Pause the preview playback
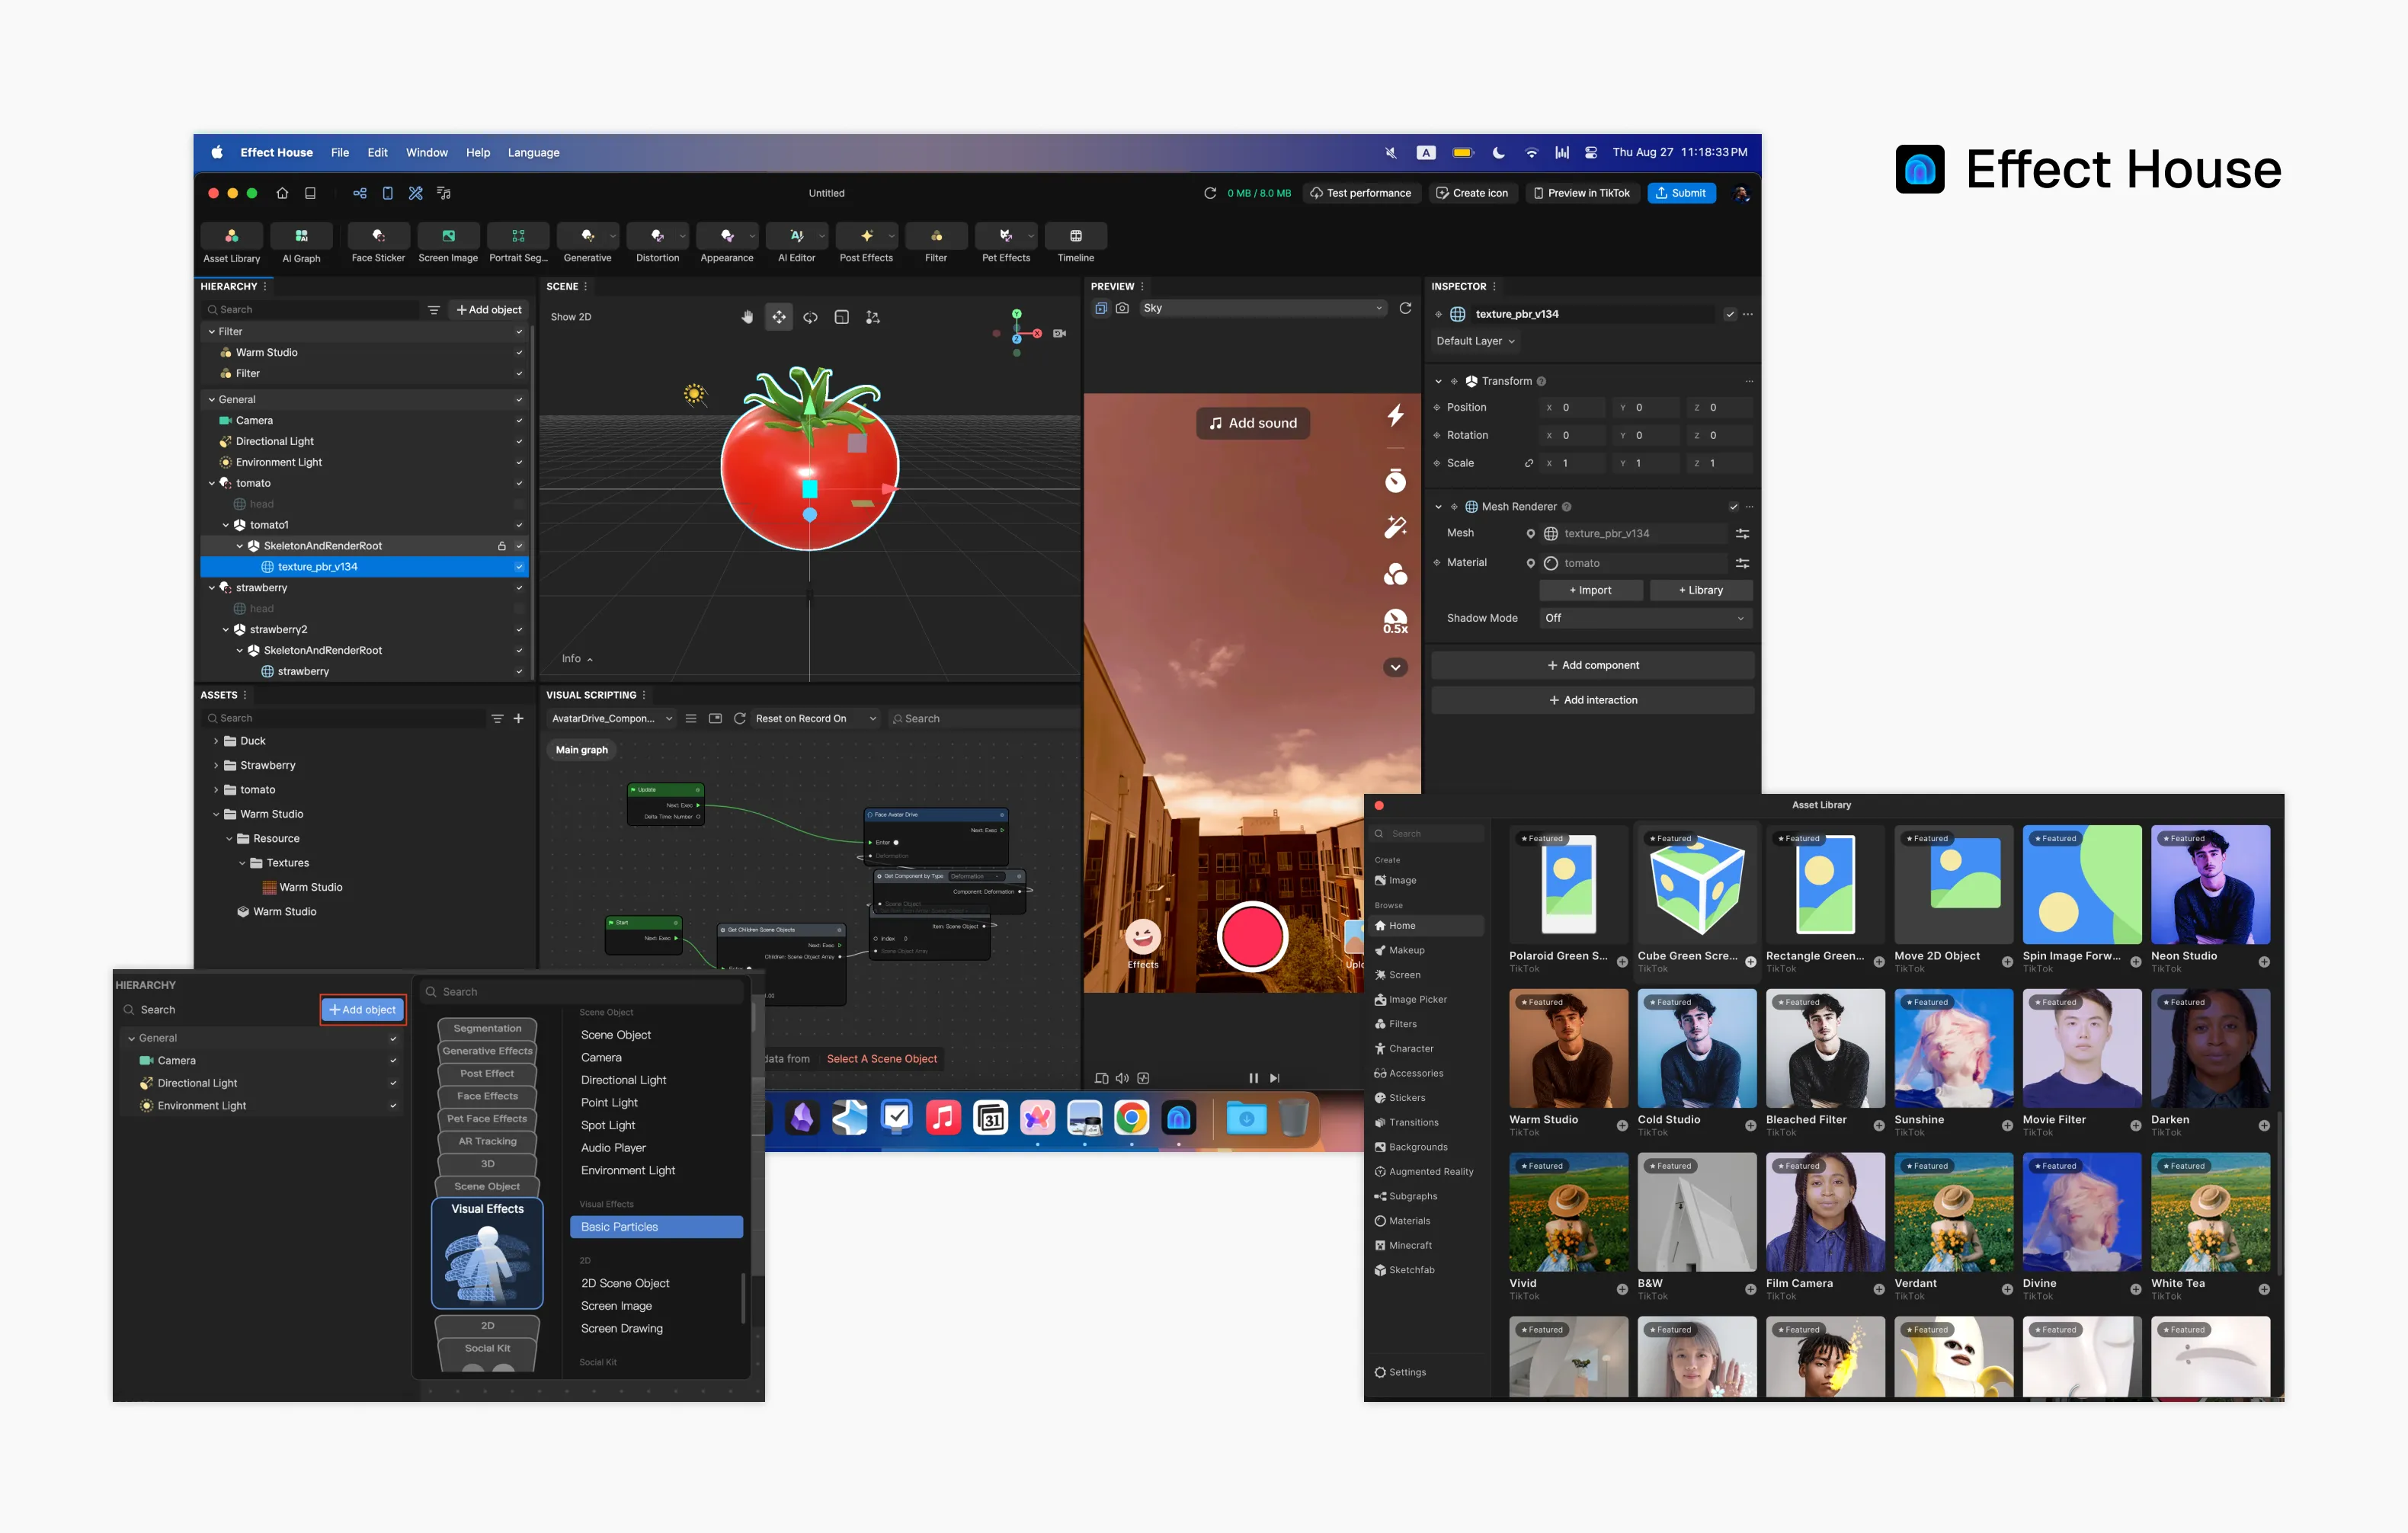 (x=1253, y=1078)
